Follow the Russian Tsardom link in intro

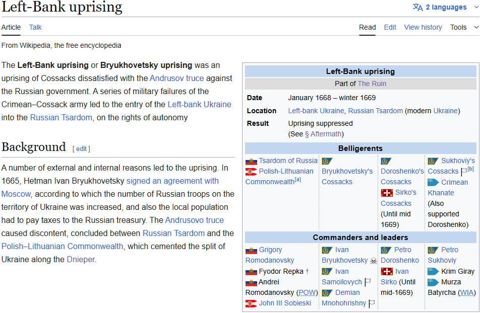(x=61, y=117)
